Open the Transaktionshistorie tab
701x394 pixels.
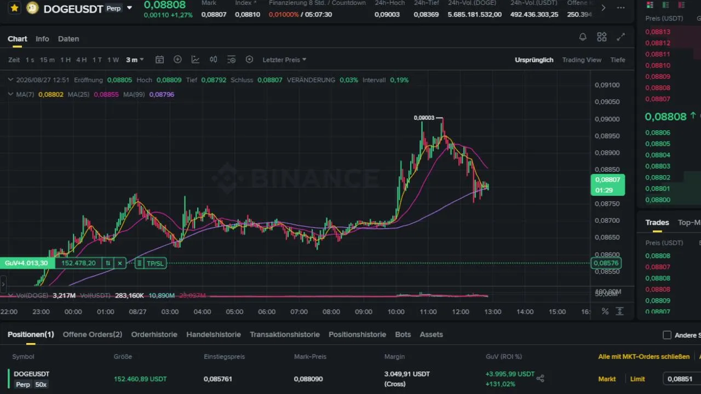click(x=285, y=334)
